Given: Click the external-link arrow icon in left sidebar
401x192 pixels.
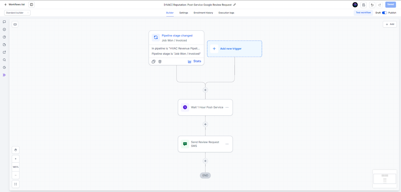Looking at the screenshot, I should [4, 52].
